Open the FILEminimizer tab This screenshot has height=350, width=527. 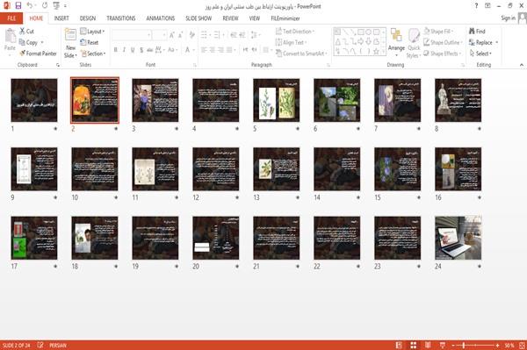pyautogui.click(x=285, y=18)
